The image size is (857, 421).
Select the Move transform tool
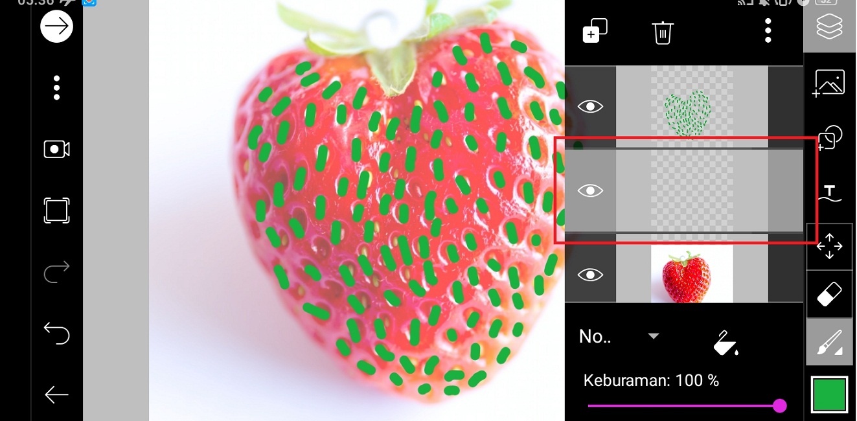coord(830,247)
